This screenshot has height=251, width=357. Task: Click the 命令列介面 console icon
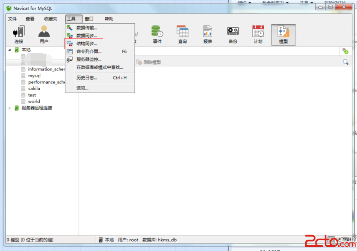pos(69,51)
